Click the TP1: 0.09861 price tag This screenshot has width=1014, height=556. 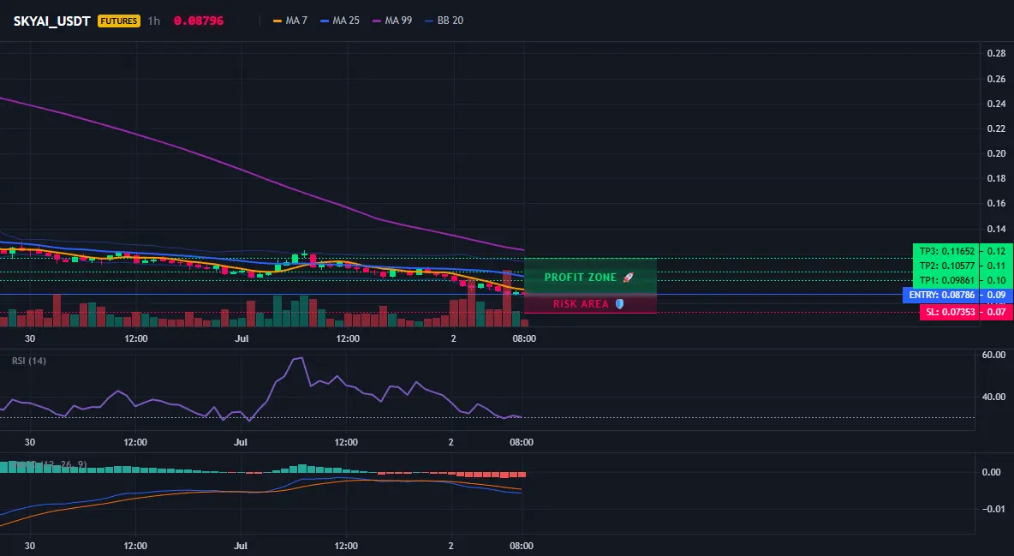[x=946, y=280]
